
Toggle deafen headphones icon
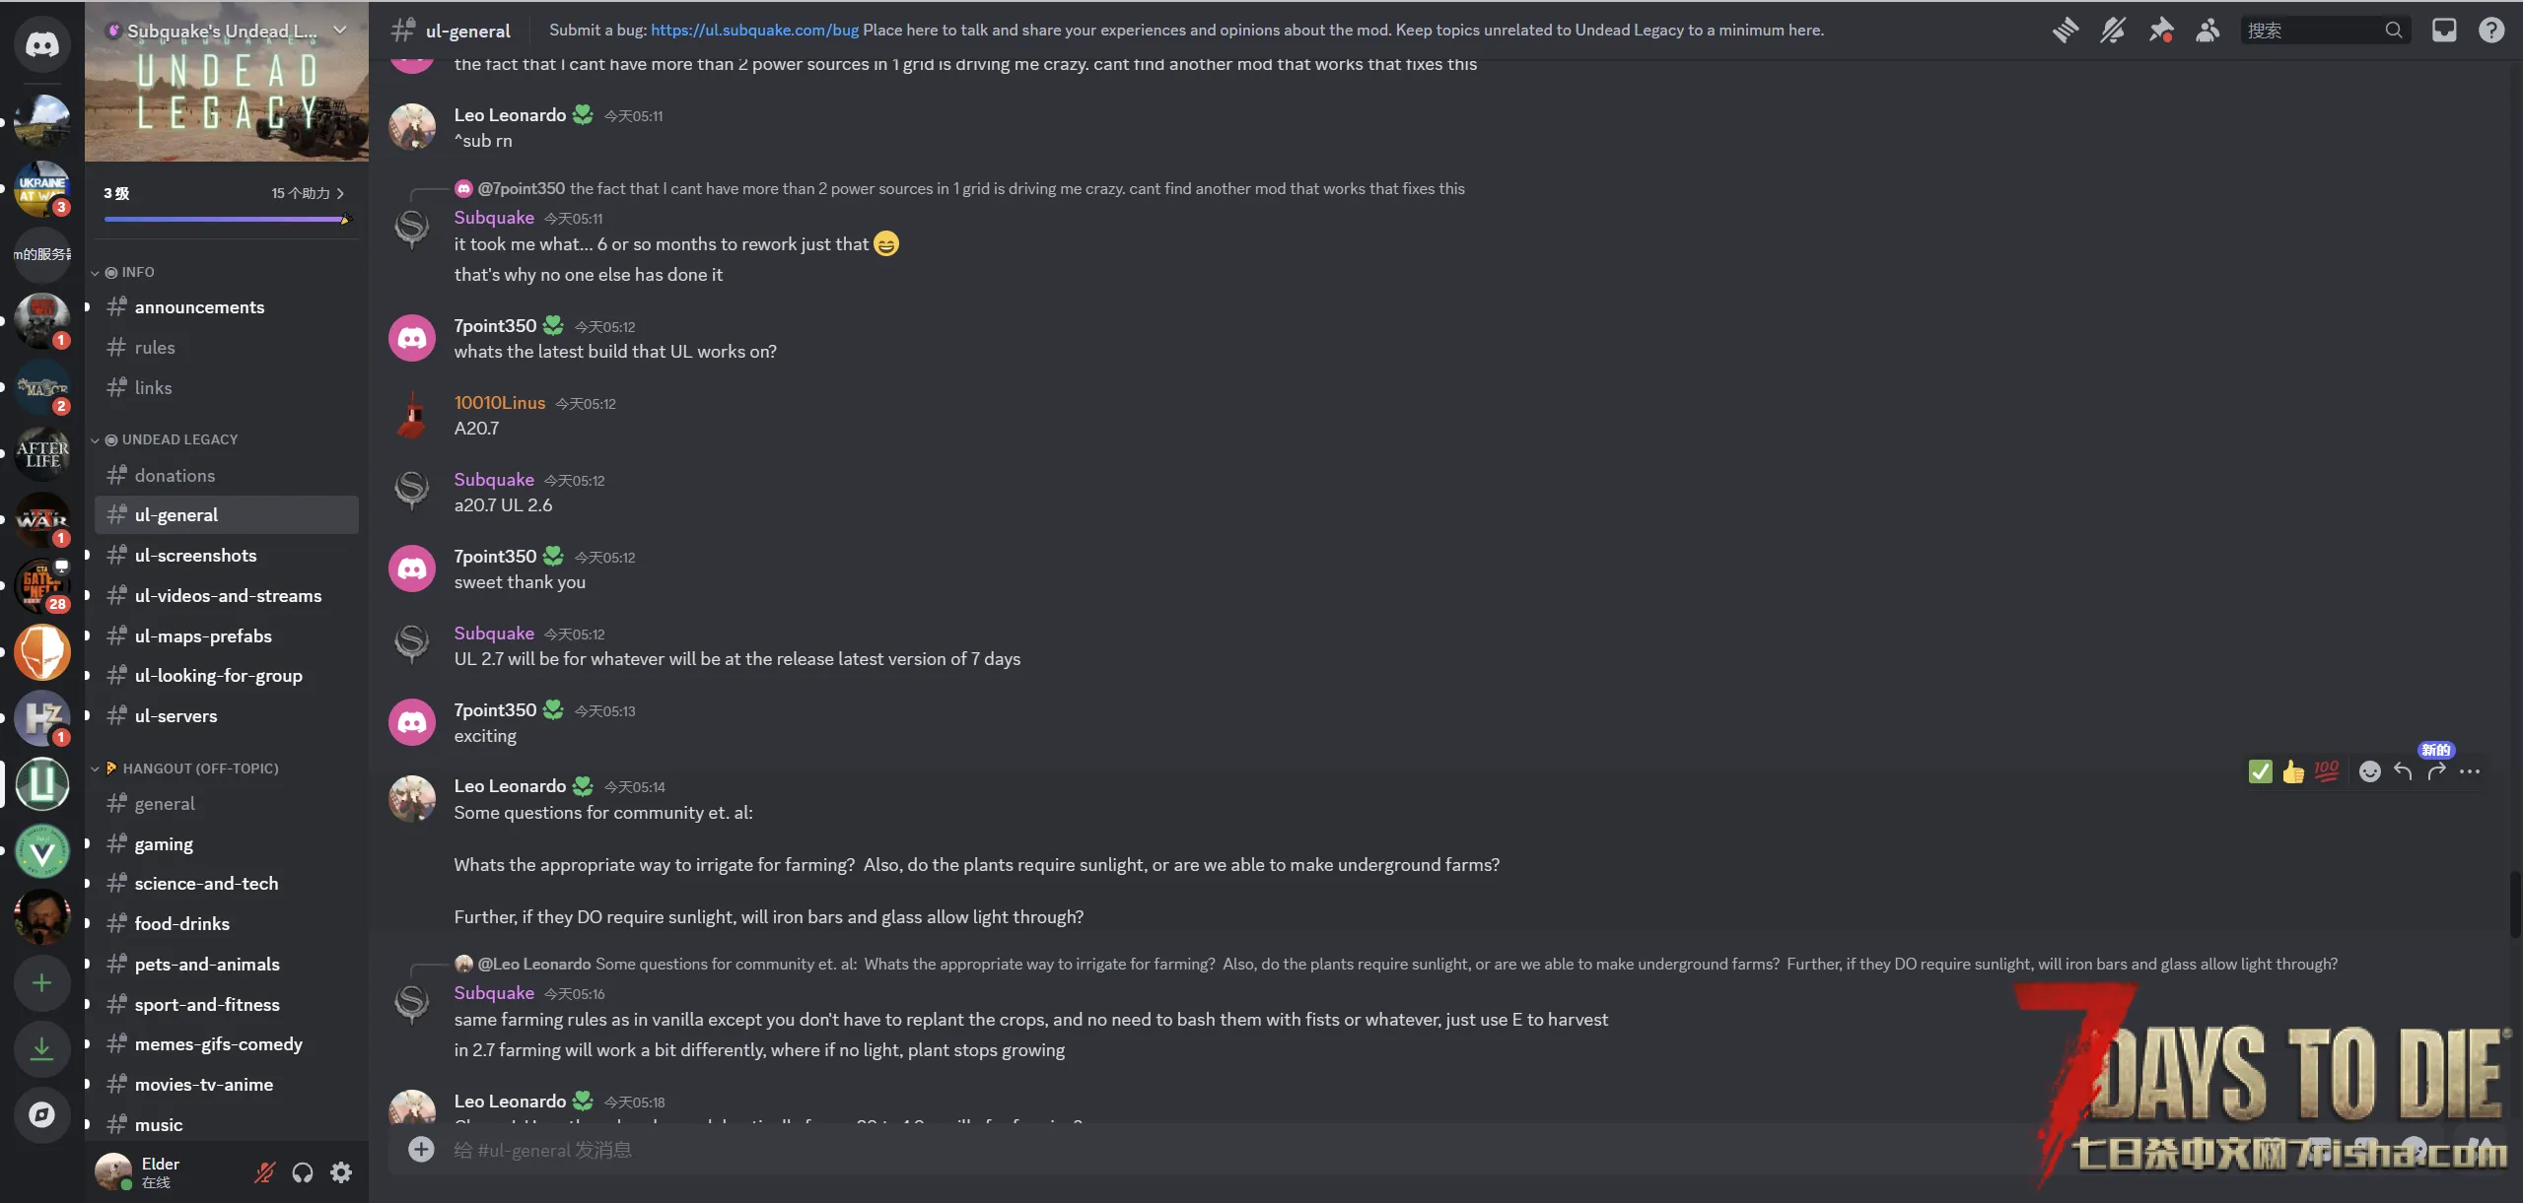pyautogui.click(x=303, y=1172)
